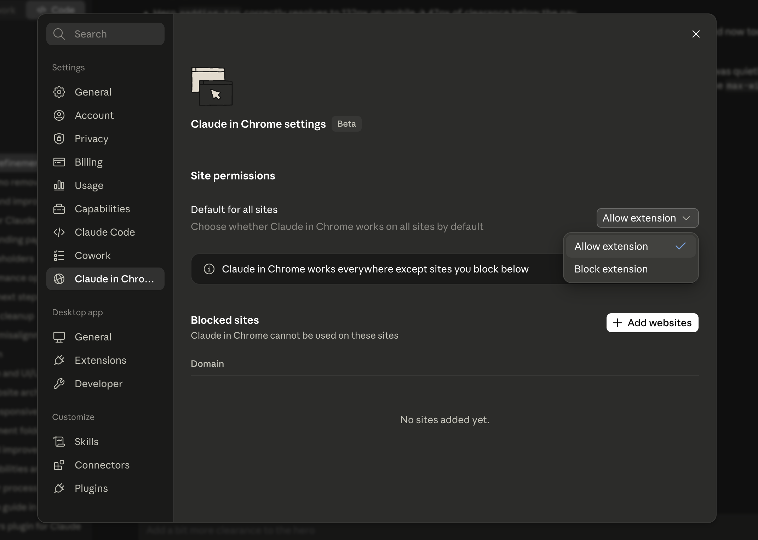Click the Beta badge
Image resolution: width=758 pixels, height=540 pixels.
coord(346,124)
